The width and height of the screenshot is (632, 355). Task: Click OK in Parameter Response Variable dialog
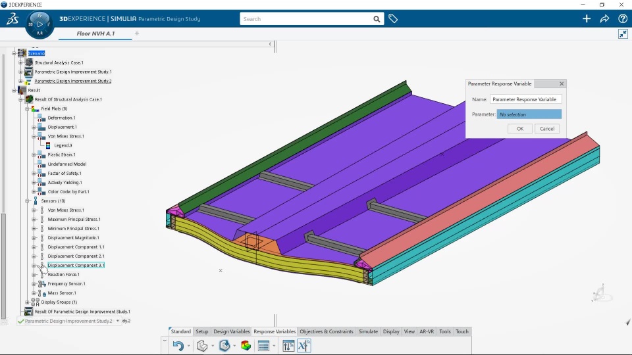[520, 129]
